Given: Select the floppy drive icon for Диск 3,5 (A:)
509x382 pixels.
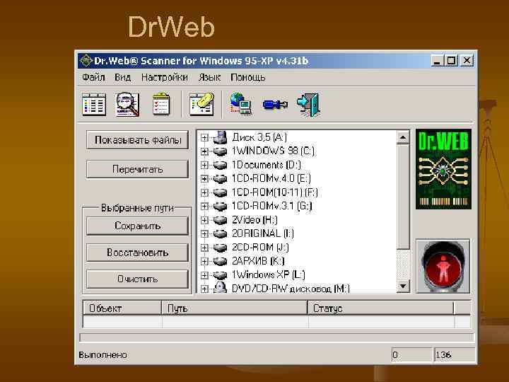Looking at the screenshot, I should tap(220, 137).
